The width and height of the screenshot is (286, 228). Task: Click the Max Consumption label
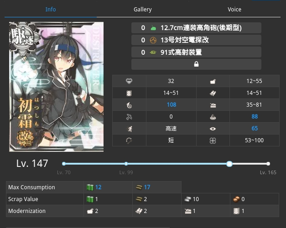[x=31, y=187]
